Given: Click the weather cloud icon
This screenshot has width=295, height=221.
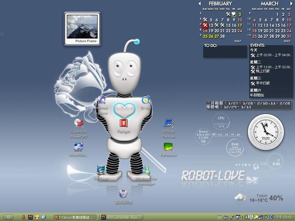Looking at the screenshot, I should click(241, 198).
